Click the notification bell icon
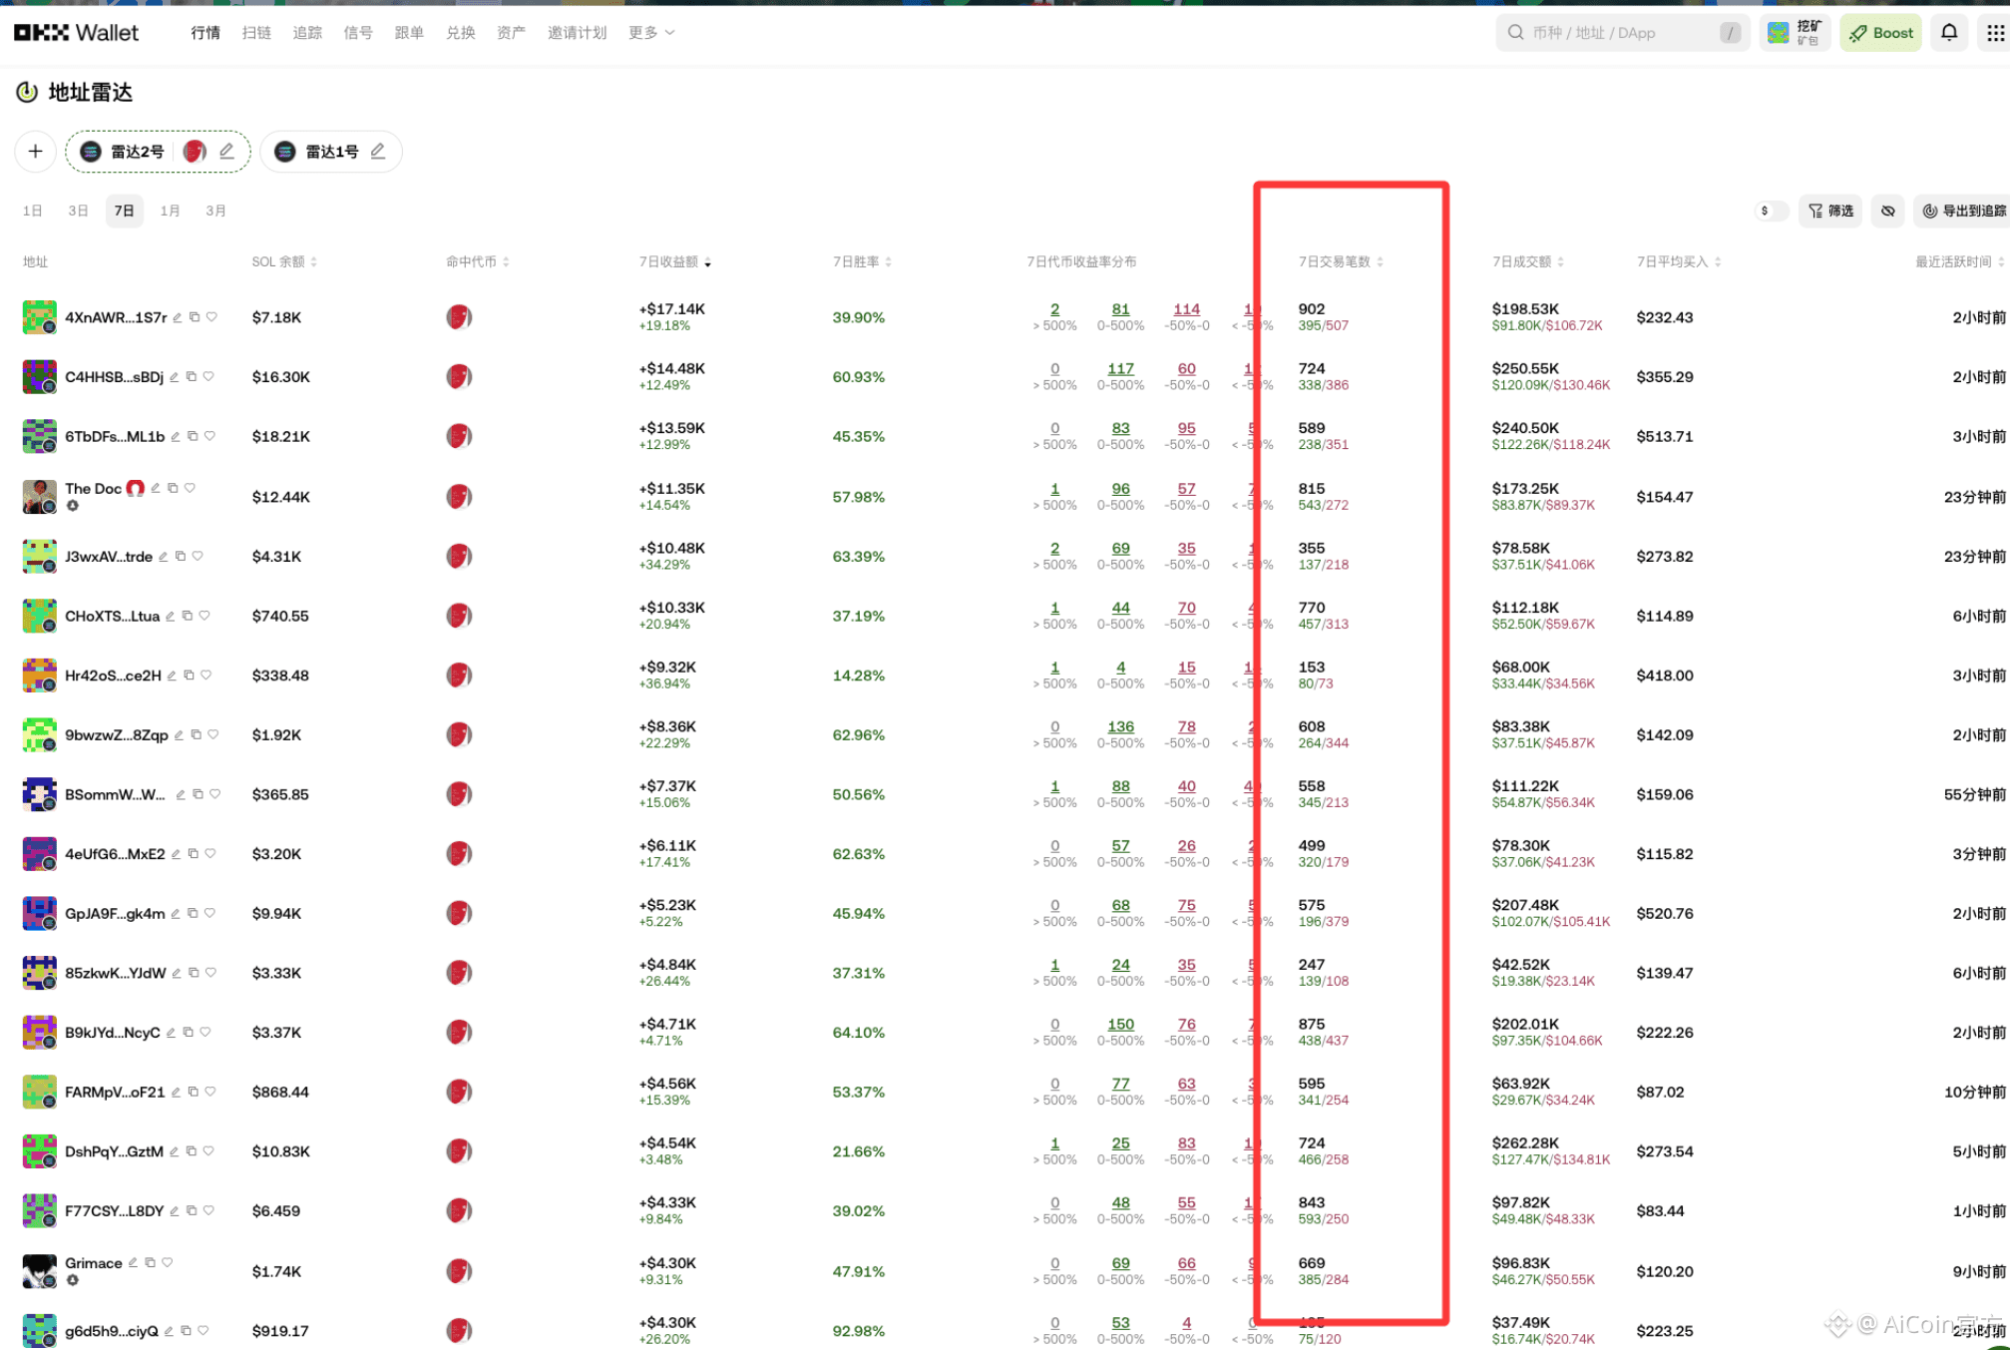The height and width of the screenshot is (1350, 2010). [1948, 33]
